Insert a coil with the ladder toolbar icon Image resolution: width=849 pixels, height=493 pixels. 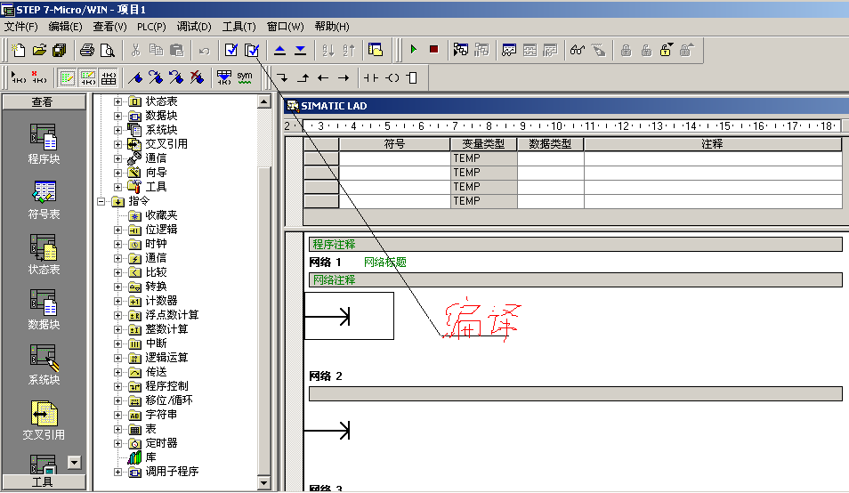(392, 78)
